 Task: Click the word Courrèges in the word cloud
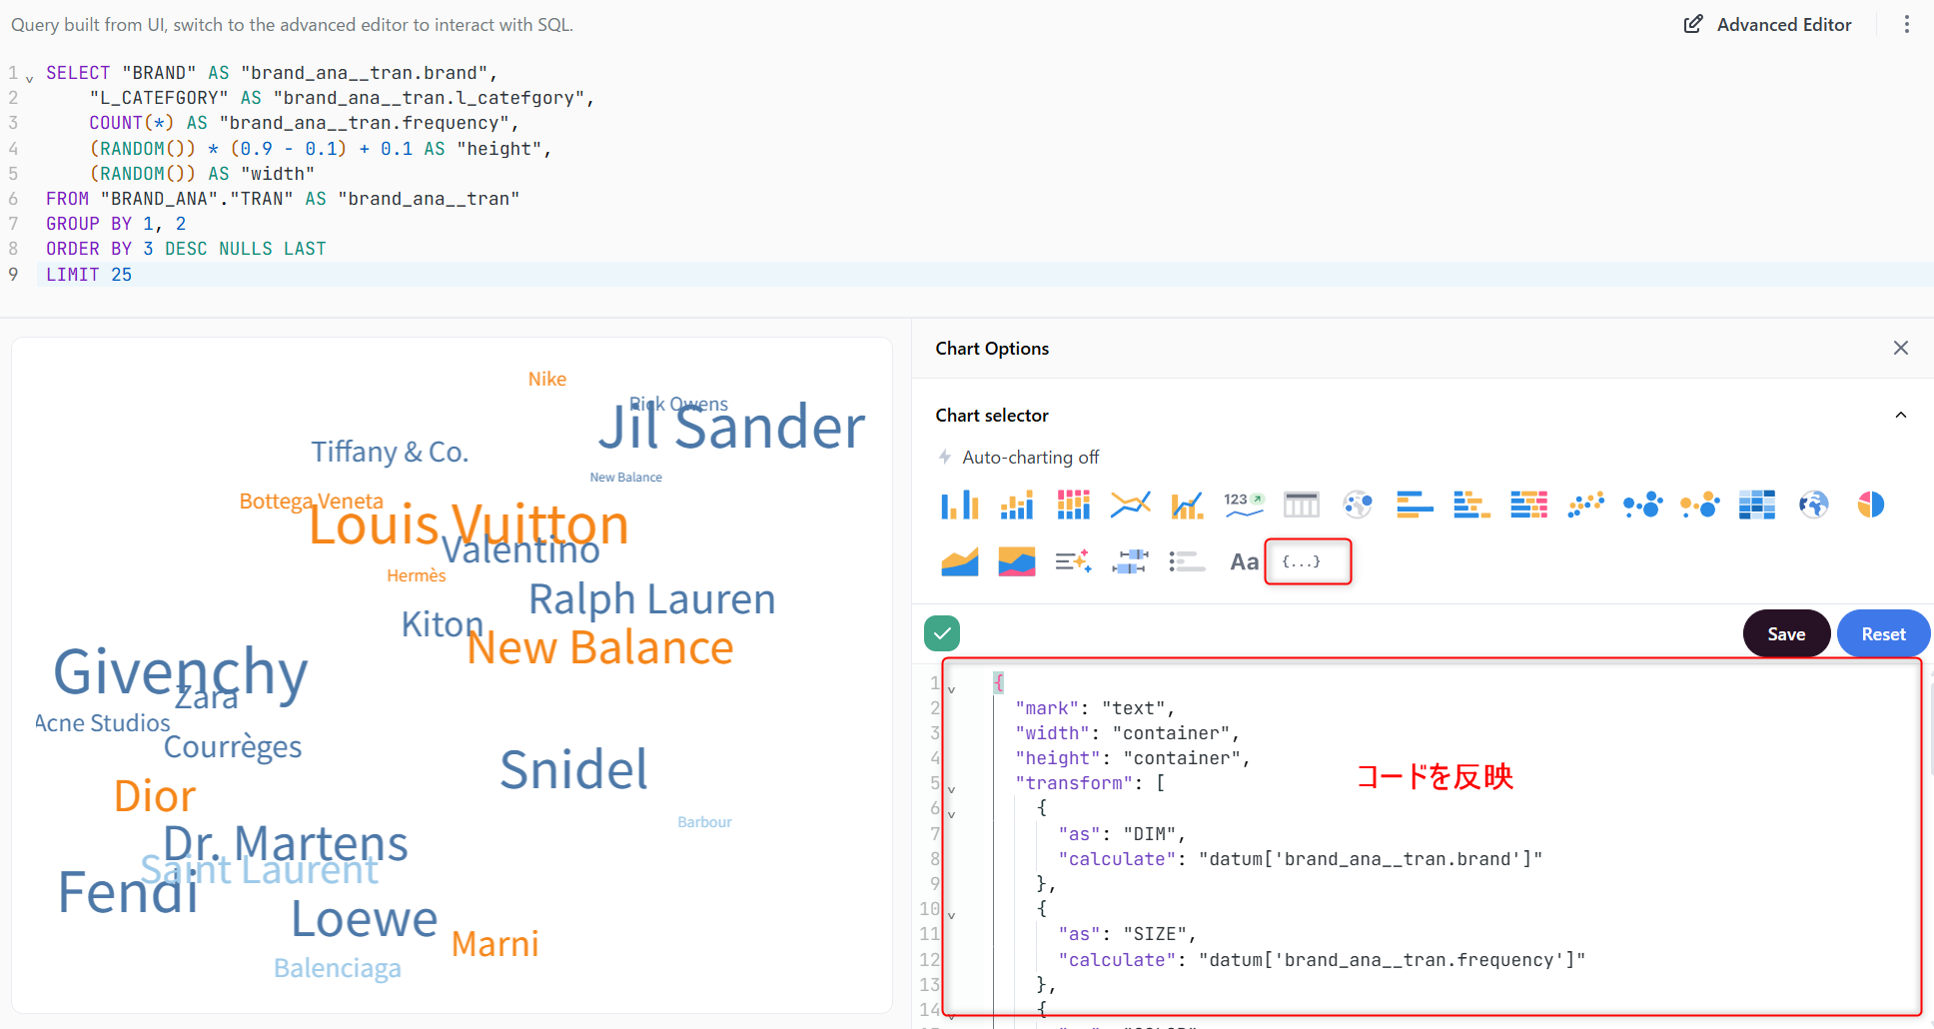tap(233, 747)
